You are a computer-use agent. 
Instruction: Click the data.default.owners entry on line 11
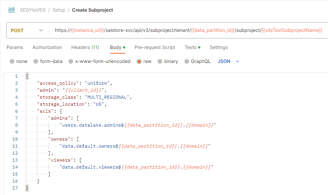135,146
